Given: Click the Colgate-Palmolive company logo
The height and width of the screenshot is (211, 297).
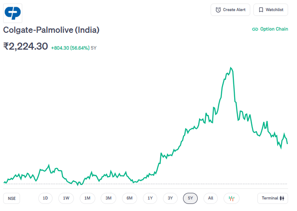Looking at the screenshot, I should tap(13, 13).
